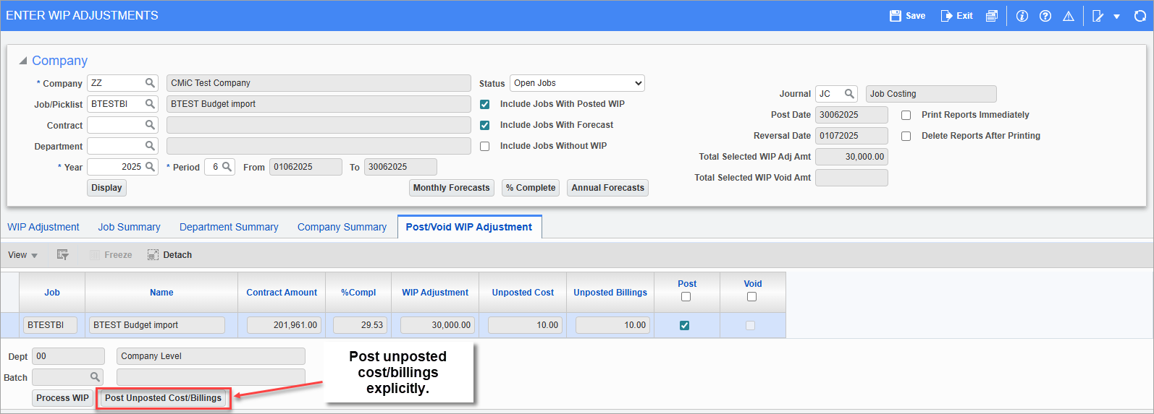The width and height of the screenshot is (1154, 414).
Task: Click the Post Date field
Action: click(x=851, y=115)
